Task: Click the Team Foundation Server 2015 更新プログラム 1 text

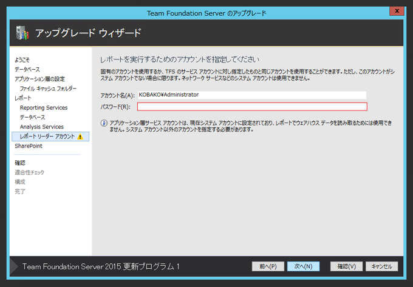Action: click(101, 266)
